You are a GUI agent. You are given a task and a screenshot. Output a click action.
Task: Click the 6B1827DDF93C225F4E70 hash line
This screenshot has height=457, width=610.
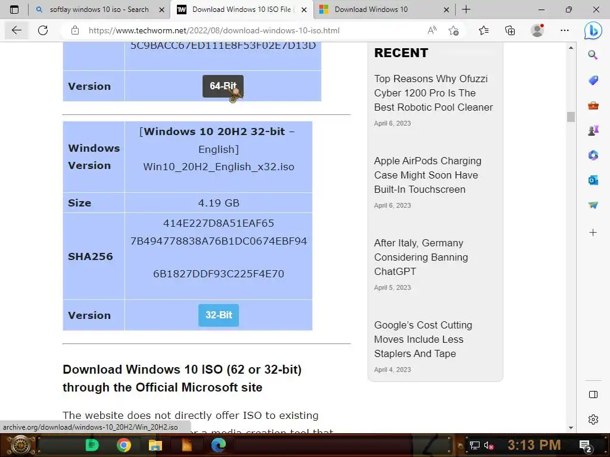coord(219,274)
